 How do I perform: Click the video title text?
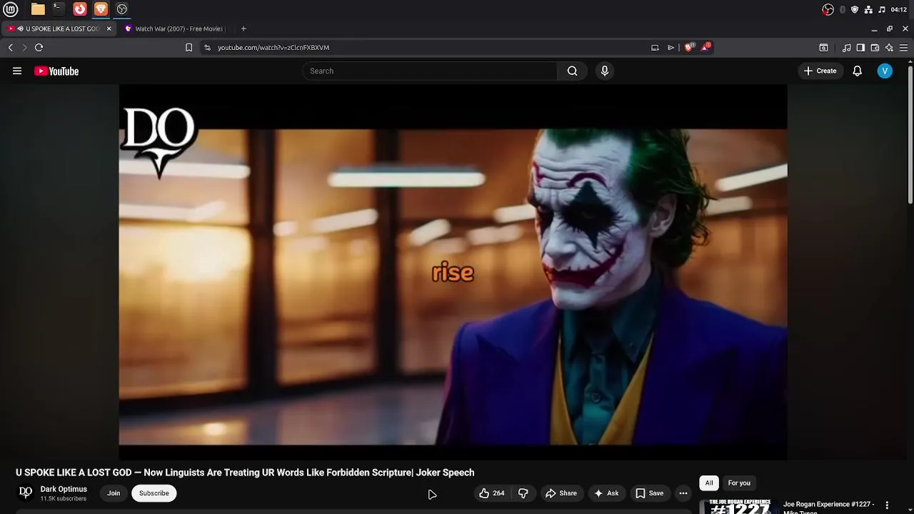(245, 473)
